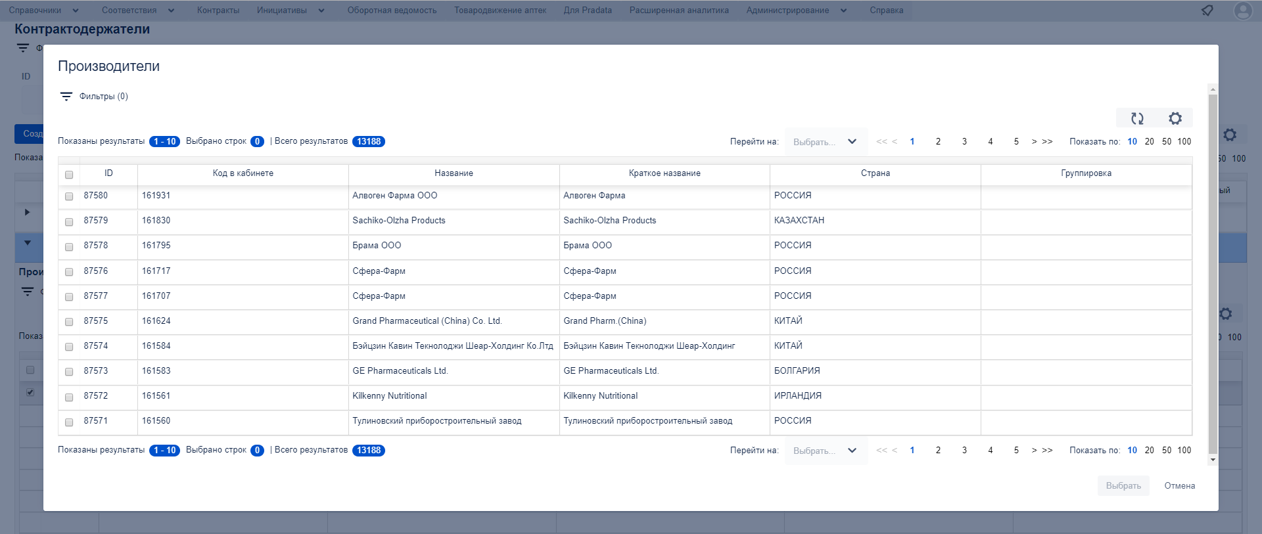Tick the checkbox for row ID 87576

(x=69, y=272)
